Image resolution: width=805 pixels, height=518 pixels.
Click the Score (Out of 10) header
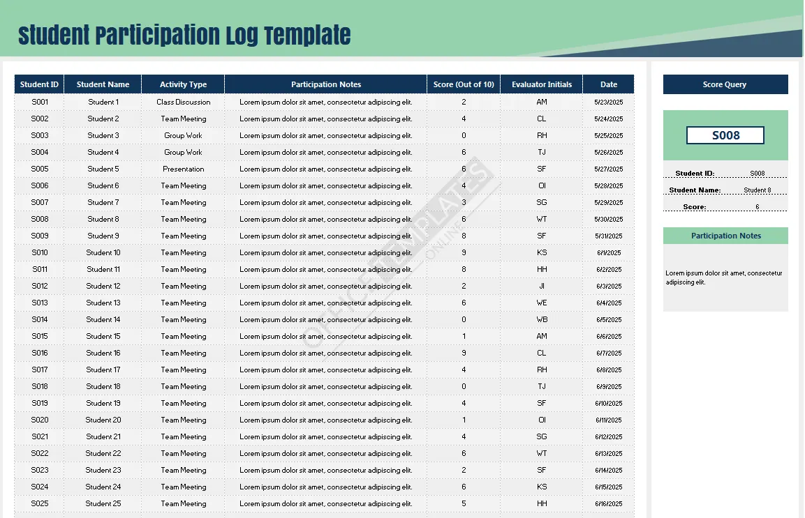click(464, 84)
